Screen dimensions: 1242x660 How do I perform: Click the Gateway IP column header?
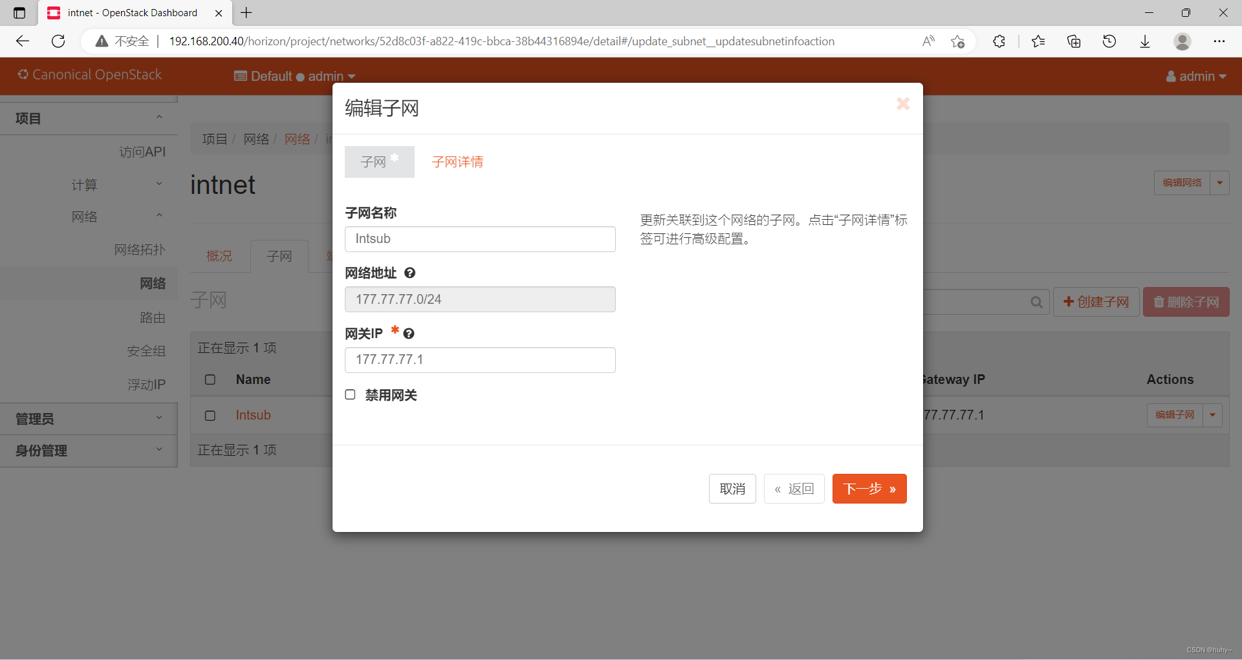[954, 379]
